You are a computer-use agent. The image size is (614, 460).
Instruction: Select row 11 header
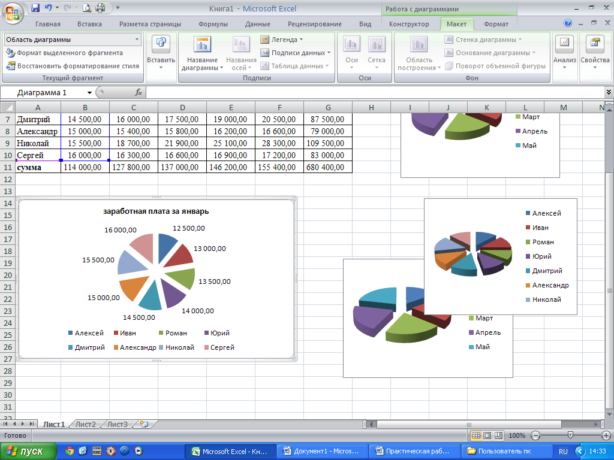(x=8, y=168)
